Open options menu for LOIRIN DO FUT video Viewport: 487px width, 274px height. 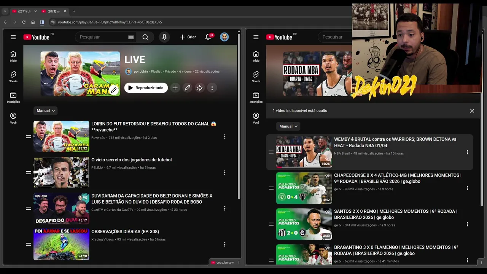click(224, 137)
